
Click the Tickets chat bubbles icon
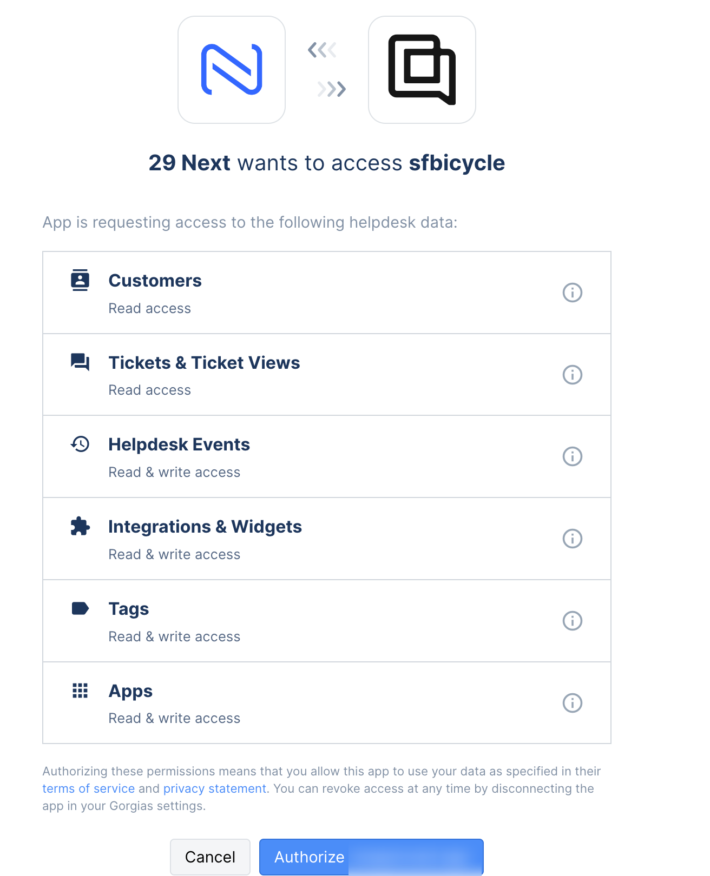[80, 362]
